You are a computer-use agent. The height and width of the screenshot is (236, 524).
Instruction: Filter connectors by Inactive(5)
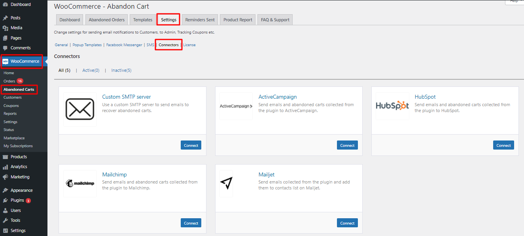click(x=121, y=70)
